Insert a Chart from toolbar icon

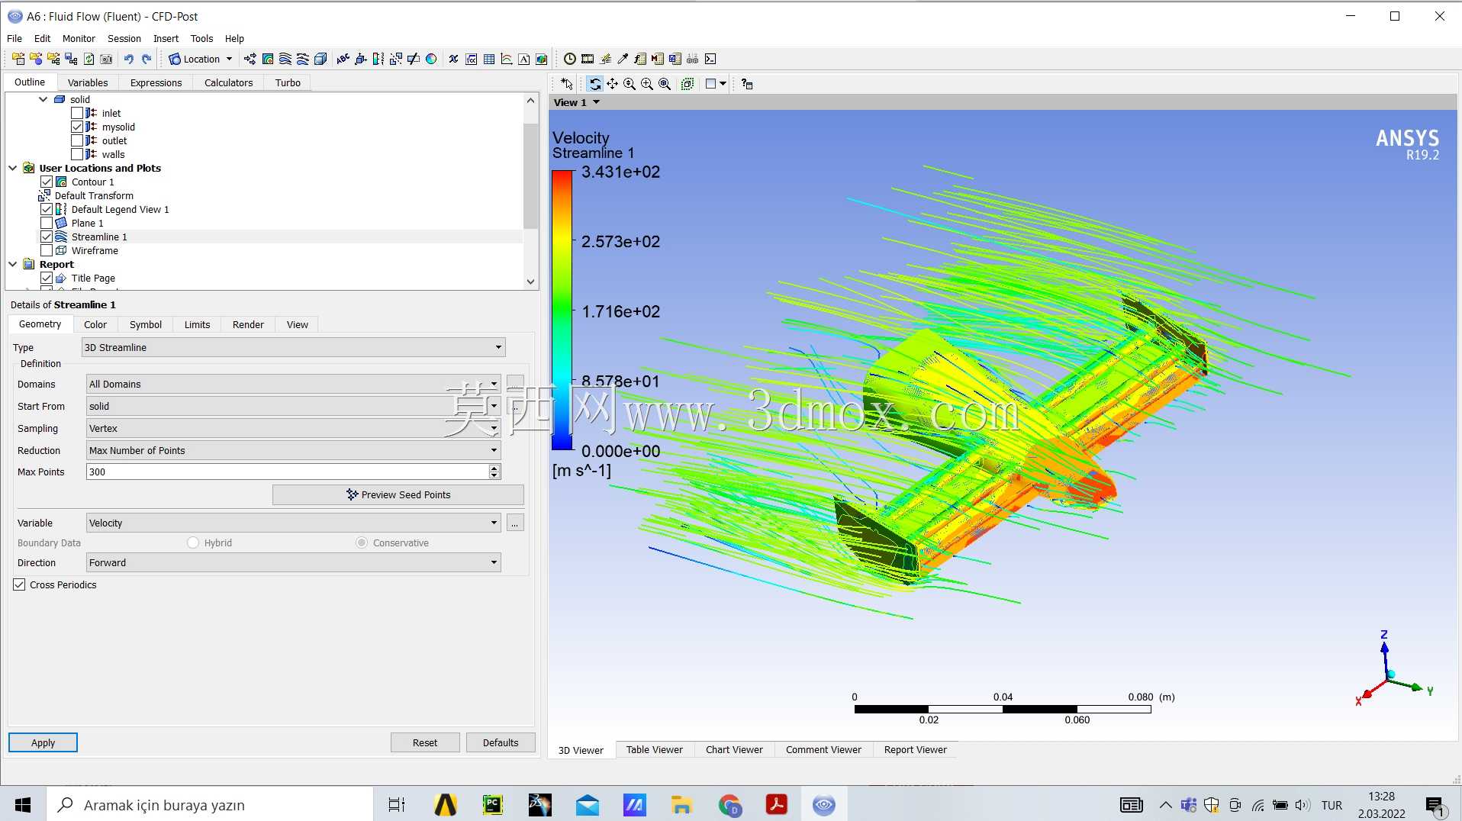pos(507,59)
